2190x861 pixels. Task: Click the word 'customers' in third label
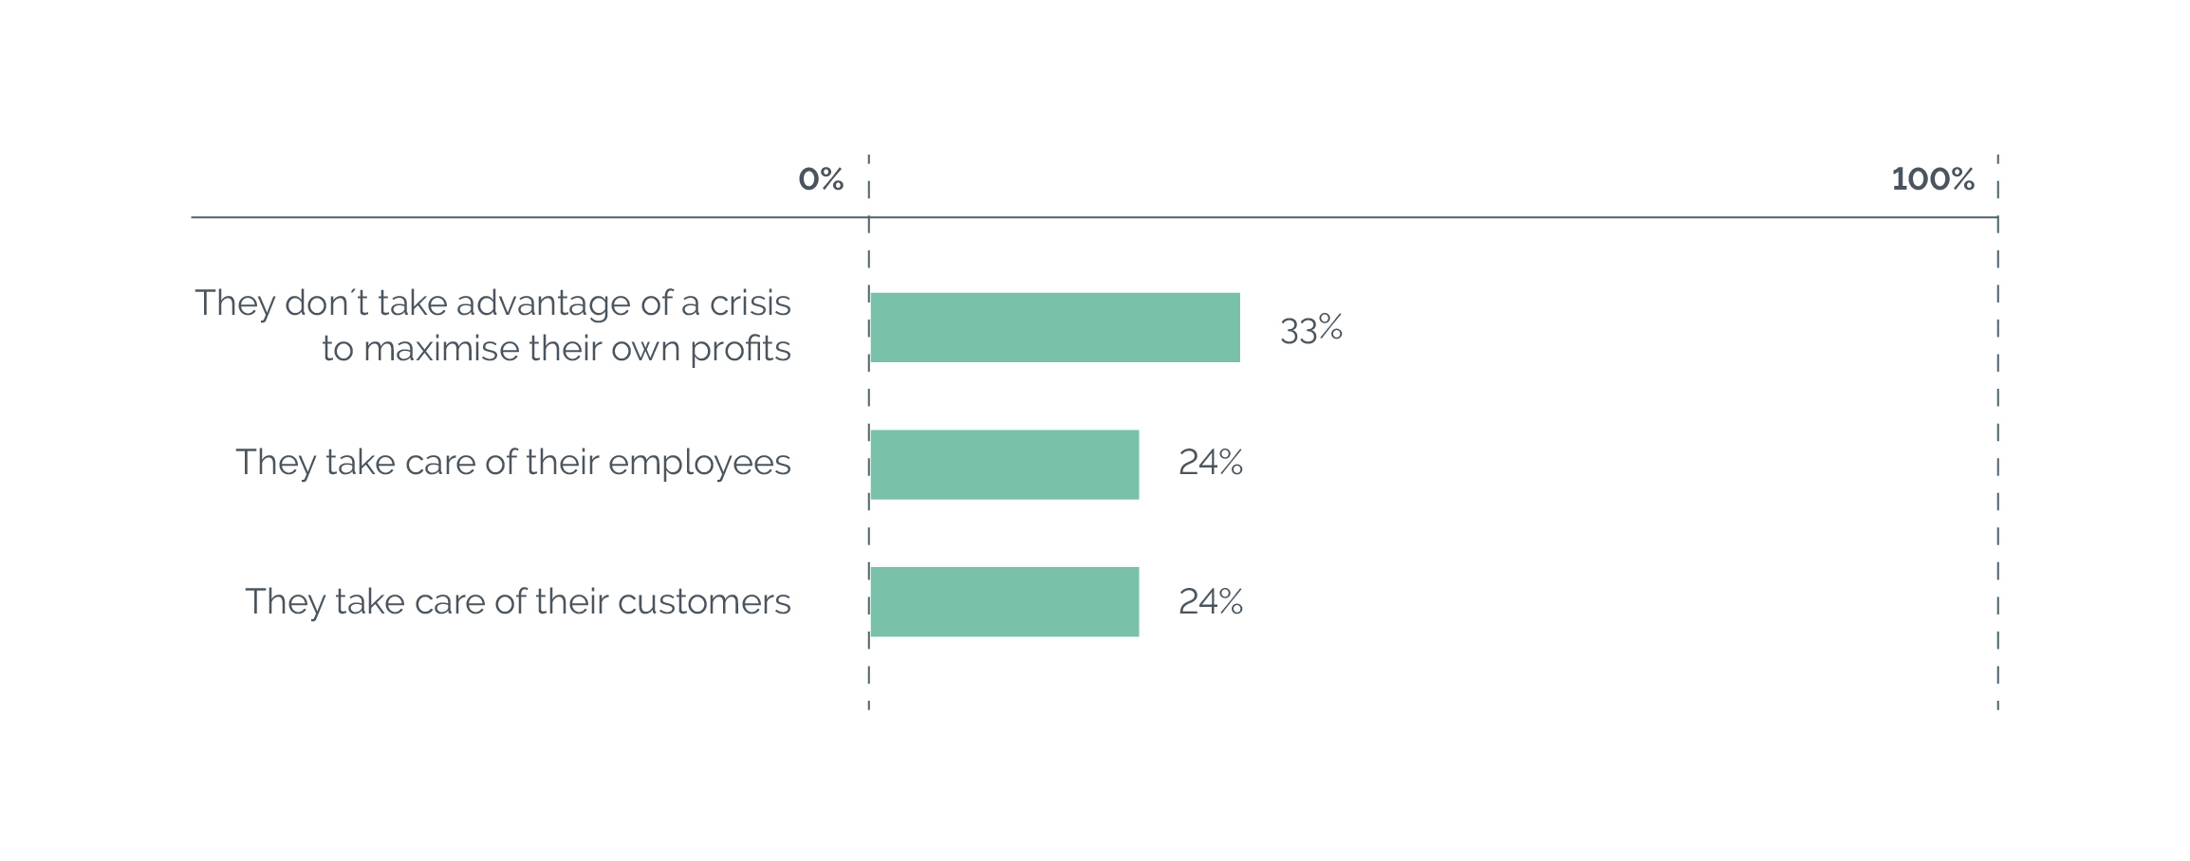pos(704,602)
